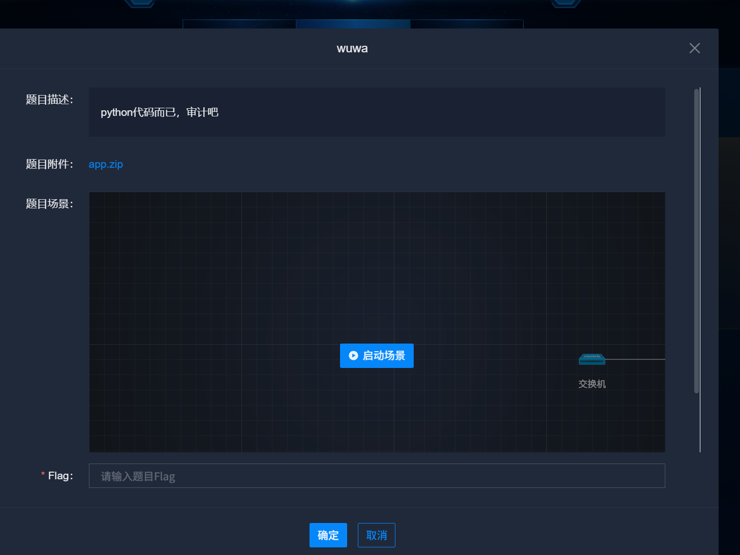Select the highlighted middle tab behind dialog

pos(353,24)
